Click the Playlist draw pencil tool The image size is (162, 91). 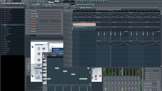pos(68,8)
